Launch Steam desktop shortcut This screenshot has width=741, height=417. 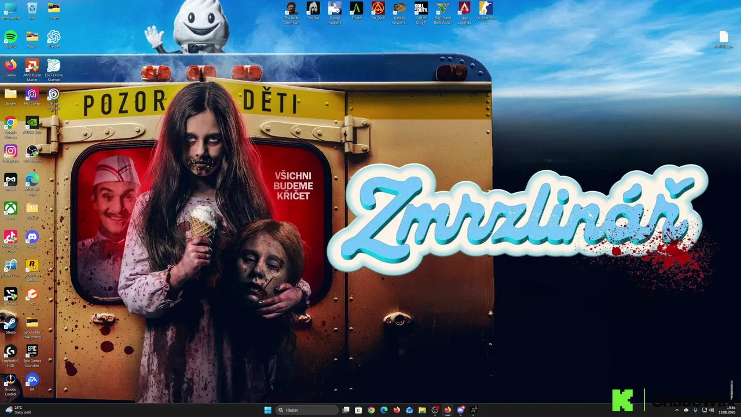10,325
